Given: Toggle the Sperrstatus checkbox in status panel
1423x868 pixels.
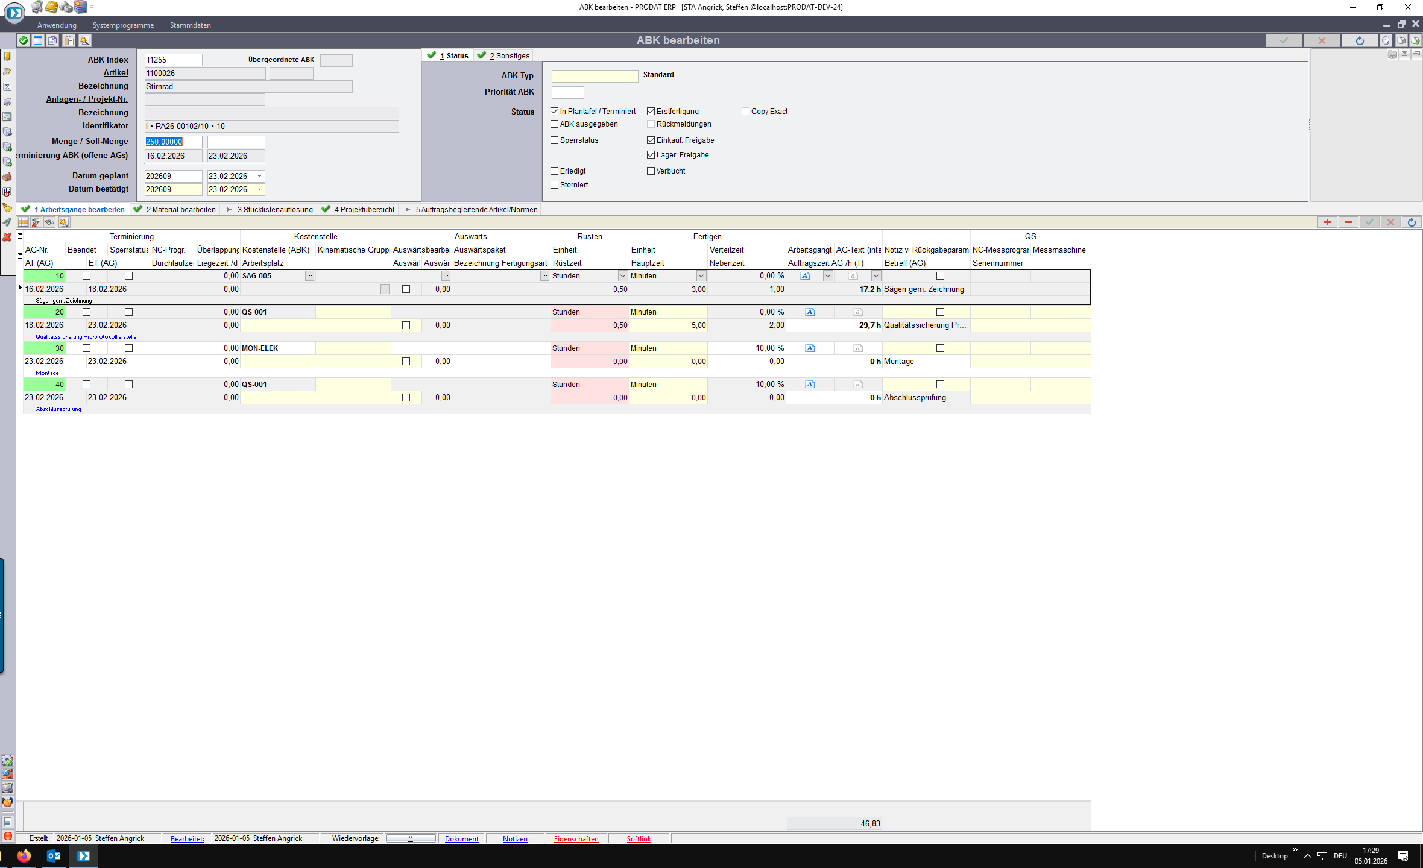Looking at the screenshot, I should (x=554, y=140).
